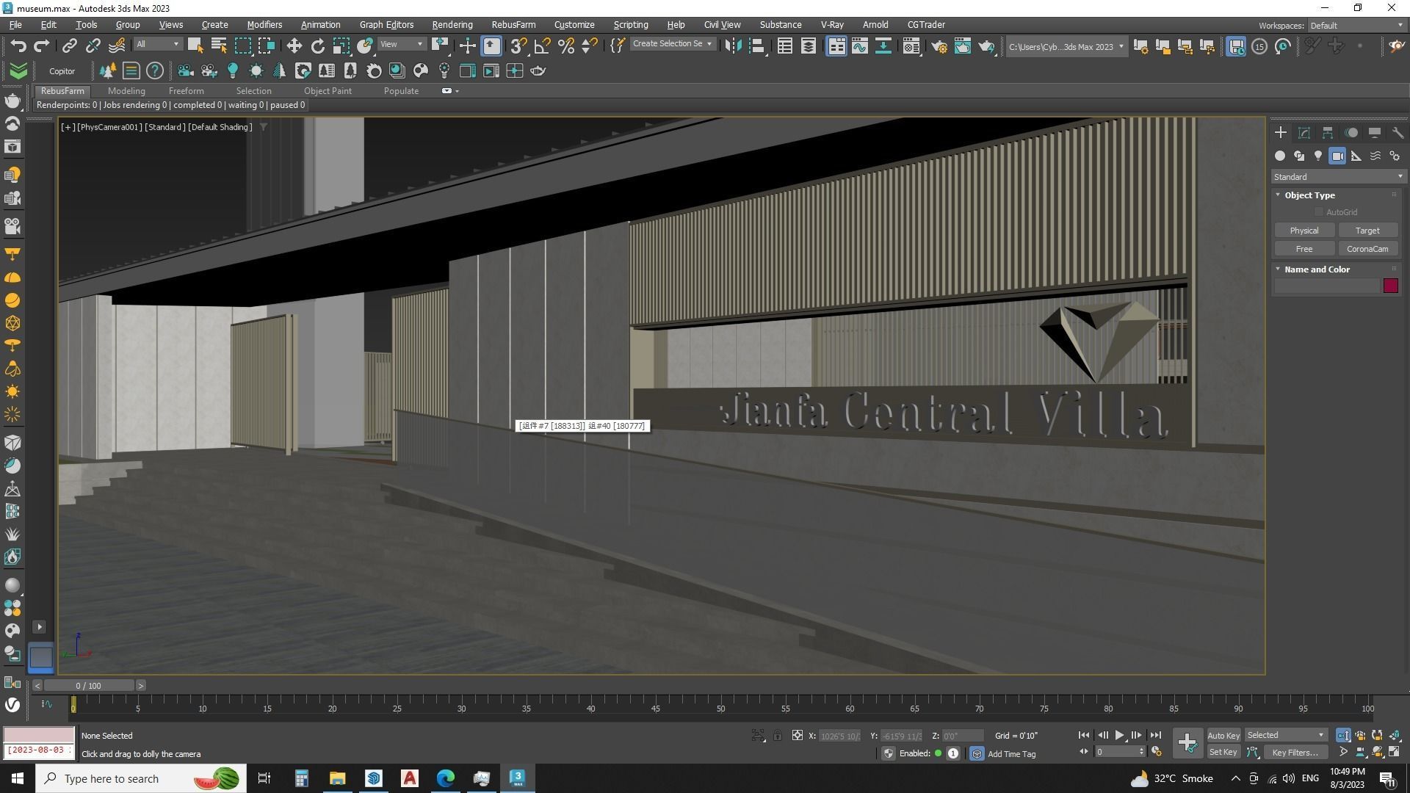
Task: Switch to the Object Paint ribbon tab
Action: click(328, 91)
